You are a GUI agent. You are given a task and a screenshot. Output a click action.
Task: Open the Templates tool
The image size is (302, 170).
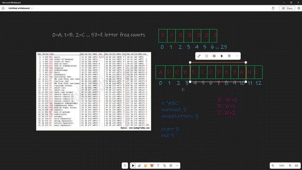tap(171, 166)
